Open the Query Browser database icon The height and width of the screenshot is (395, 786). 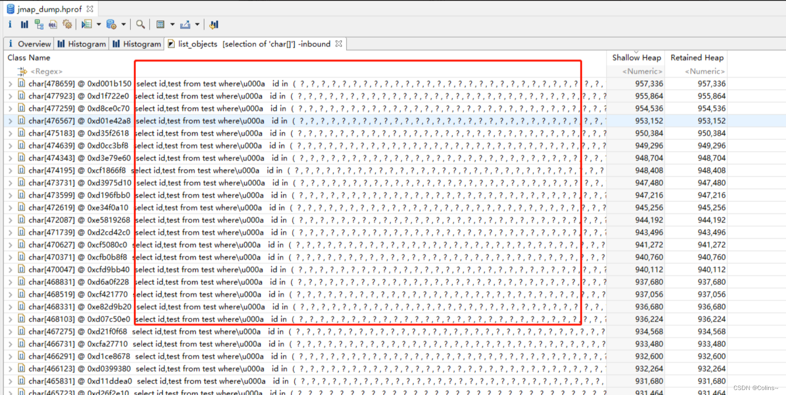[111, 24]
